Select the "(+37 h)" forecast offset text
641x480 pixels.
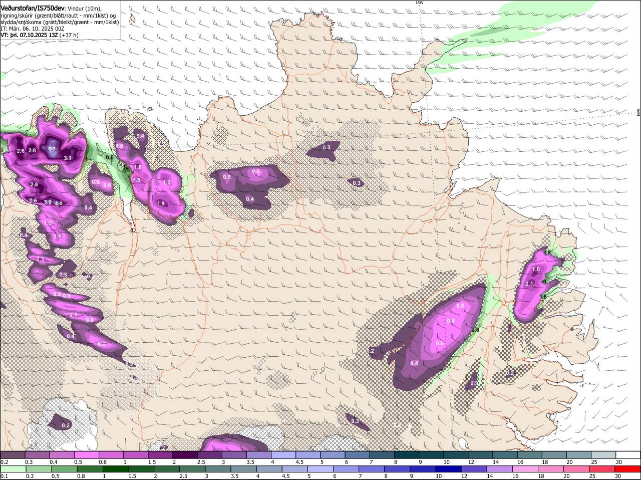tap(69, 35)
